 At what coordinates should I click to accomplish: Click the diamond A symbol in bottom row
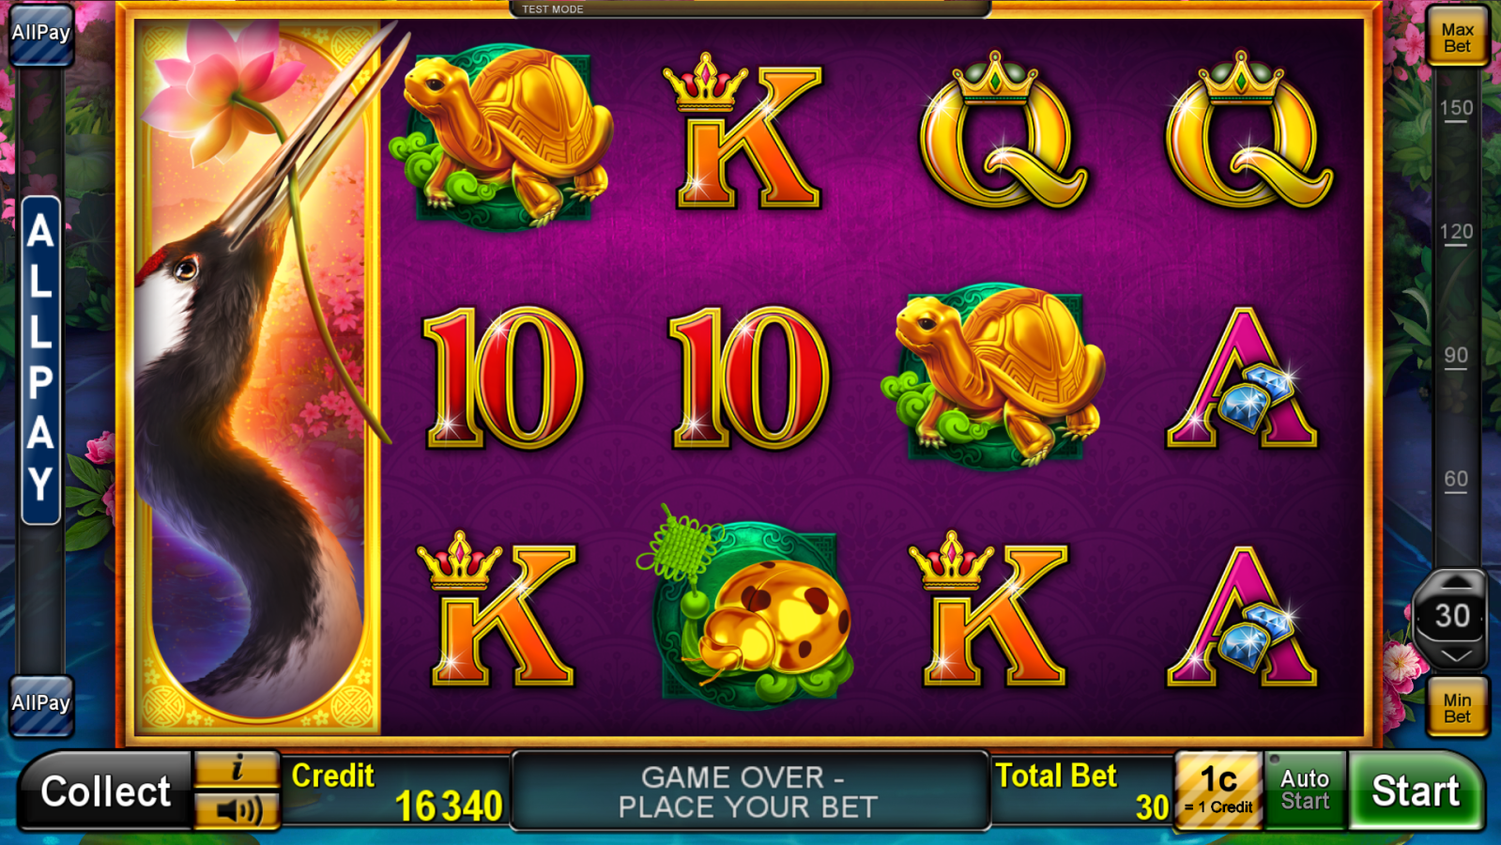(x=1241, y=616)
